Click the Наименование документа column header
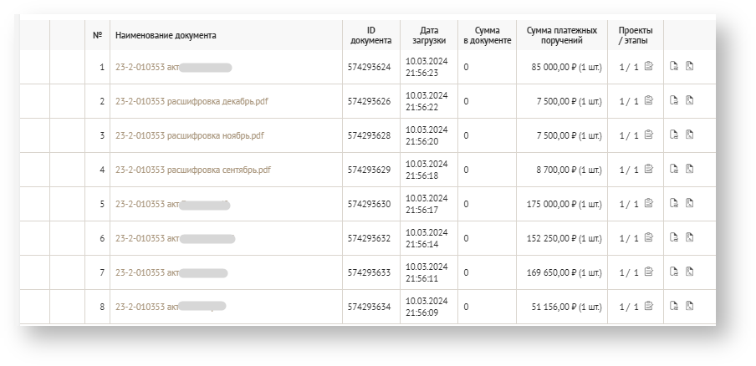This screenshot has height=366, width=756. point(166,36)
